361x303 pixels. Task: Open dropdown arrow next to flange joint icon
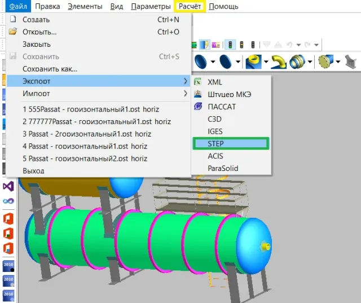tap(310, 61)
